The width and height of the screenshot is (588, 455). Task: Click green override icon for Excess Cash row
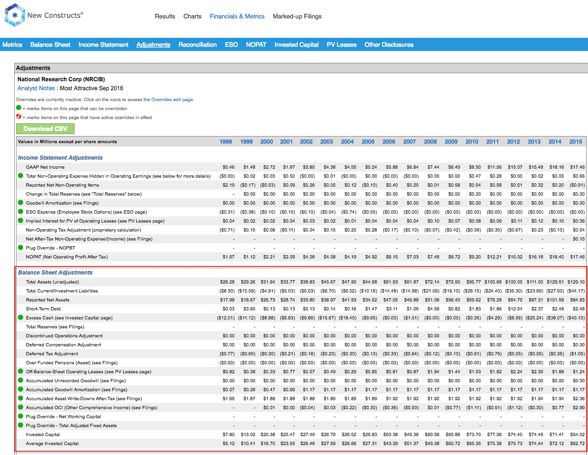click(x=20, y=318)
